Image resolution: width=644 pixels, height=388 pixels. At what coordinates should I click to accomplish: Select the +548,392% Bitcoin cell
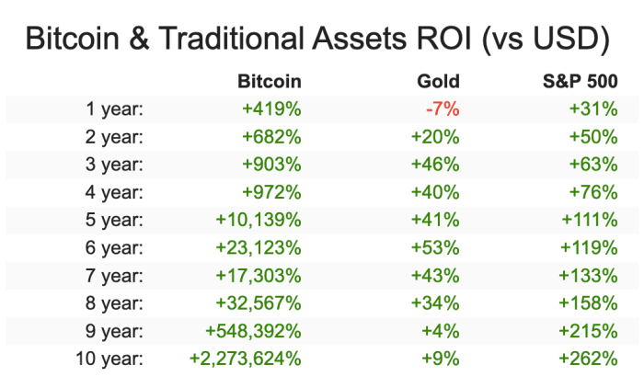(x=255, y=330)
